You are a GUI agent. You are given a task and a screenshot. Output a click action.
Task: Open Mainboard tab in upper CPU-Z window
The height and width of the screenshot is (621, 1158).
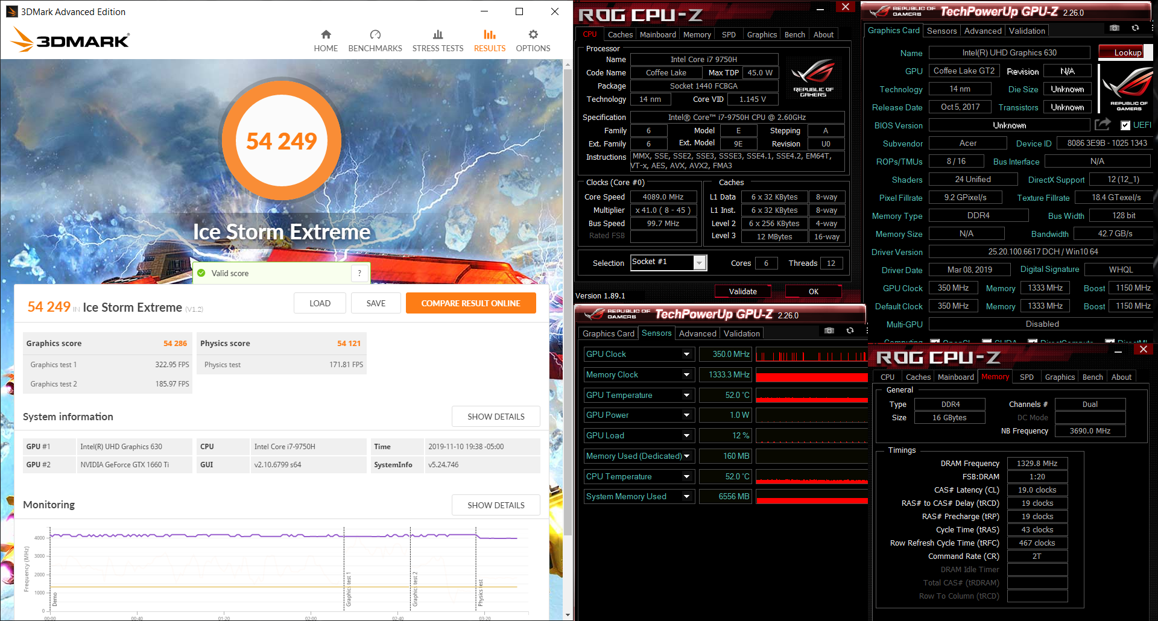657,35
